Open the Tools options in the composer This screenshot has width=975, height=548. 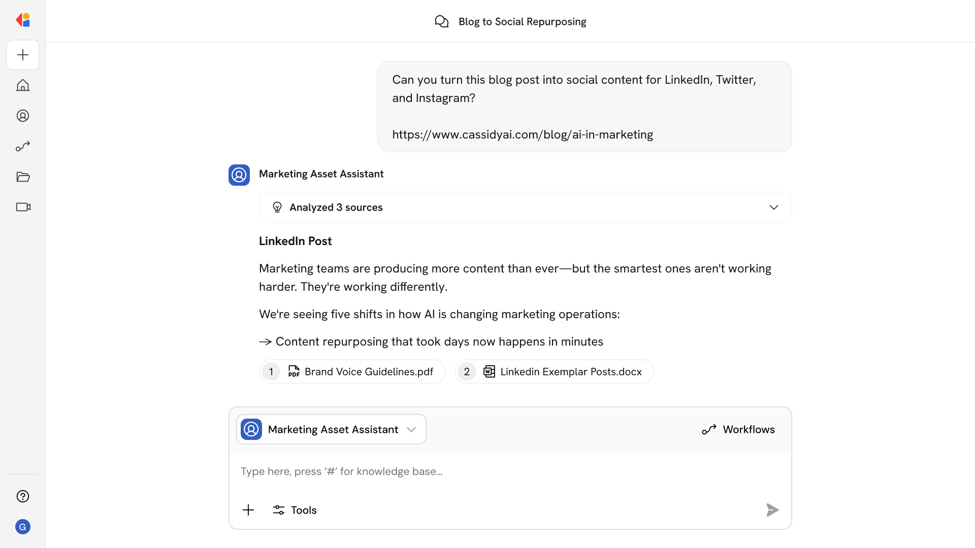click(x=294, y=510)
